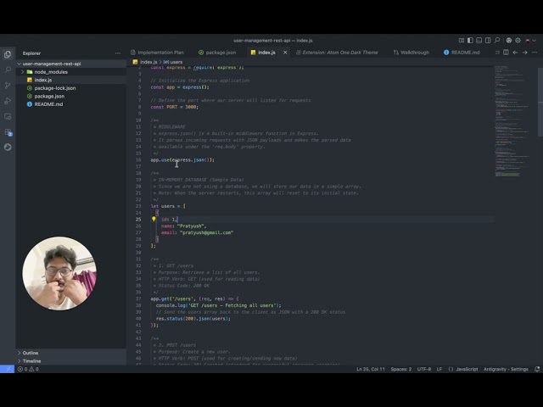Switch to the README.md editor tab
This screenshot has width=543, height=407.
(462, 53)
